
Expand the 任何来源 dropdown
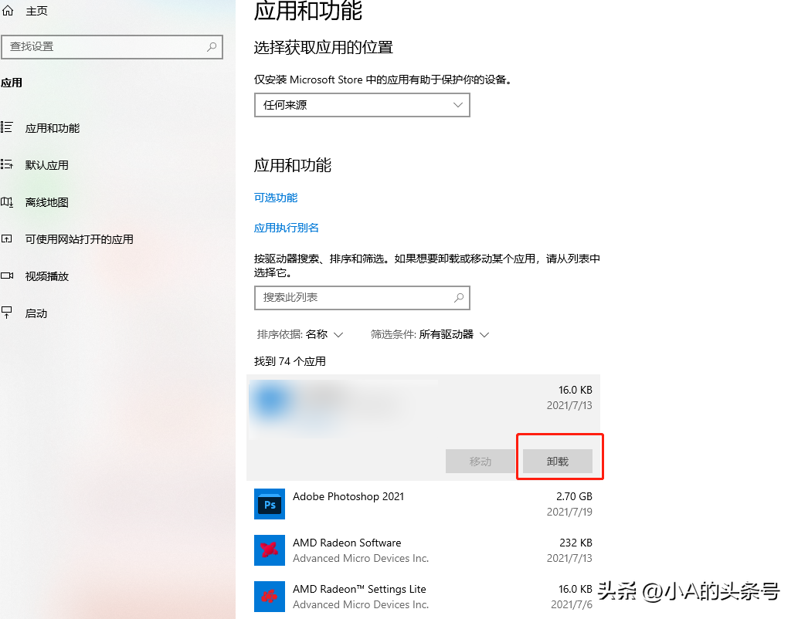[x=362, y=105]
